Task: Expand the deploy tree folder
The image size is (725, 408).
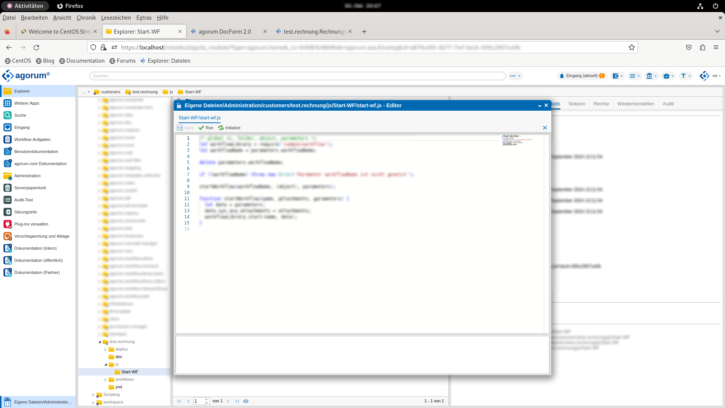Action: coord(106,349)
